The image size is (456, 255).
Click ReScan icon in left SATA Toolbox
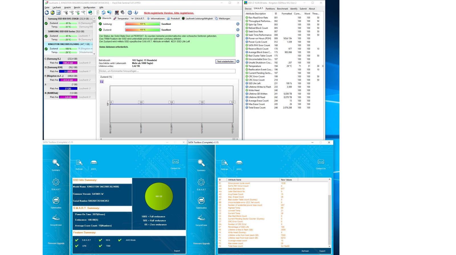pos(79,165)
